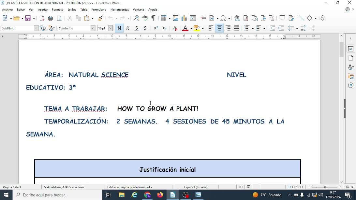356x200 pixels.
Task: Open sidebar Properties panel
Action: click(351, 49)
